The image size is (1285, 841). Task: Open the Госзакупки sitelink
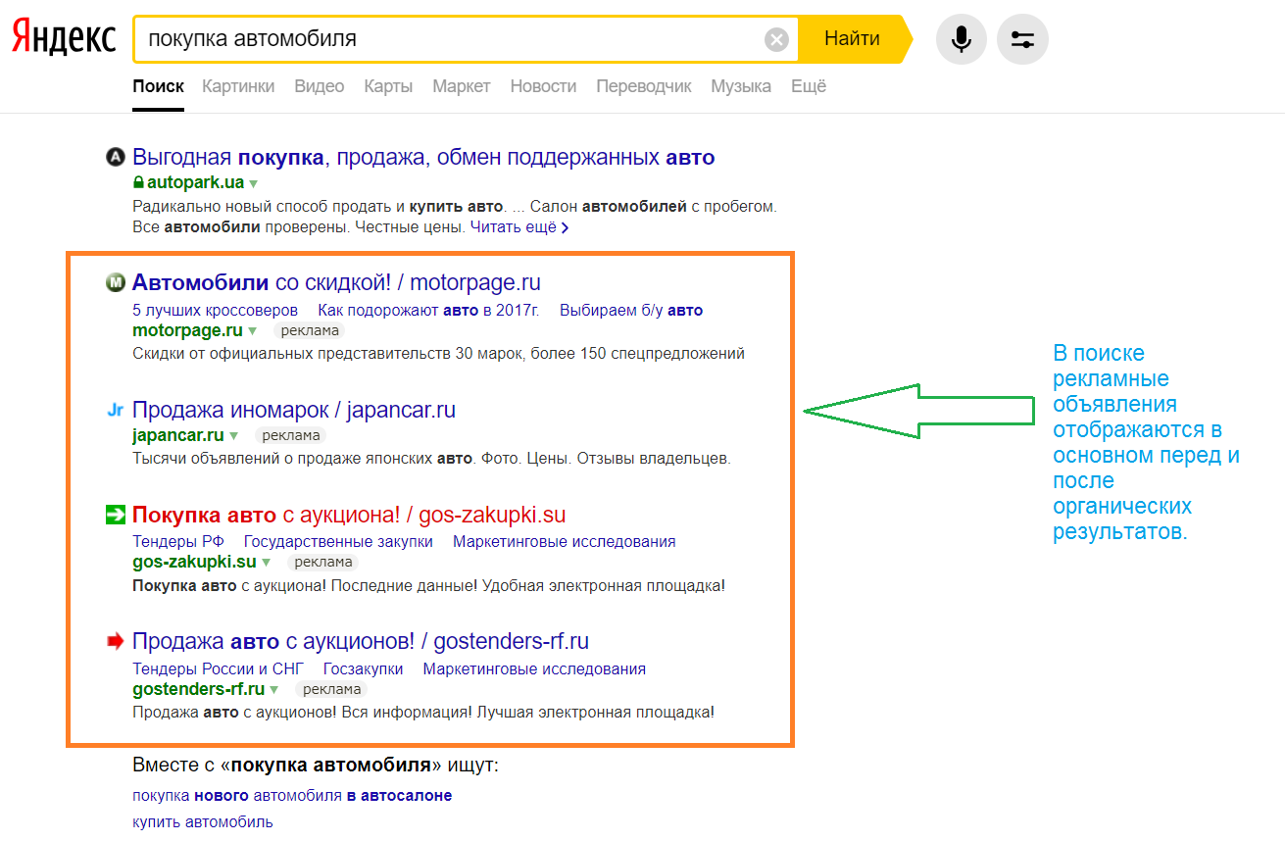pyautogui.click(x=364, y=668)
